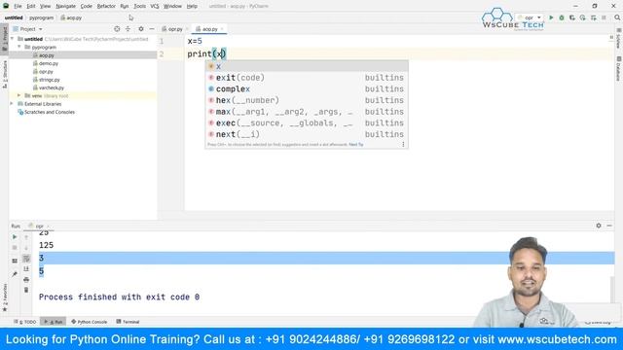This screenshot has width=623, height=350.
Task: Toggle Structure side panel tab
Action: [x=4, y=75]
